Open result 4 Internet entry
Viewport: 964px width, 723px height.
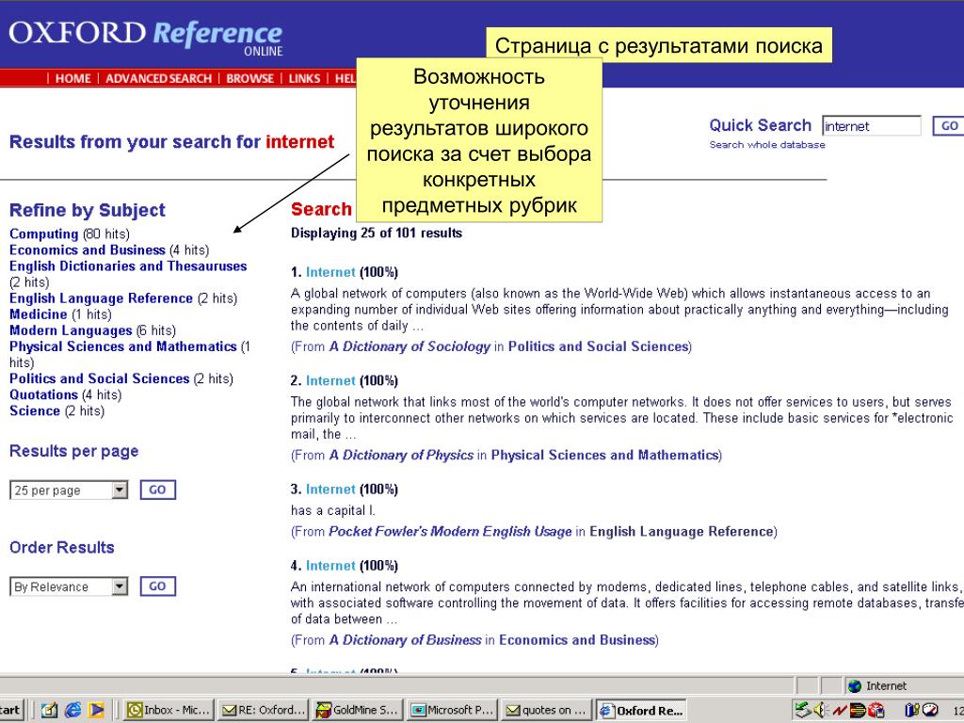330,566
